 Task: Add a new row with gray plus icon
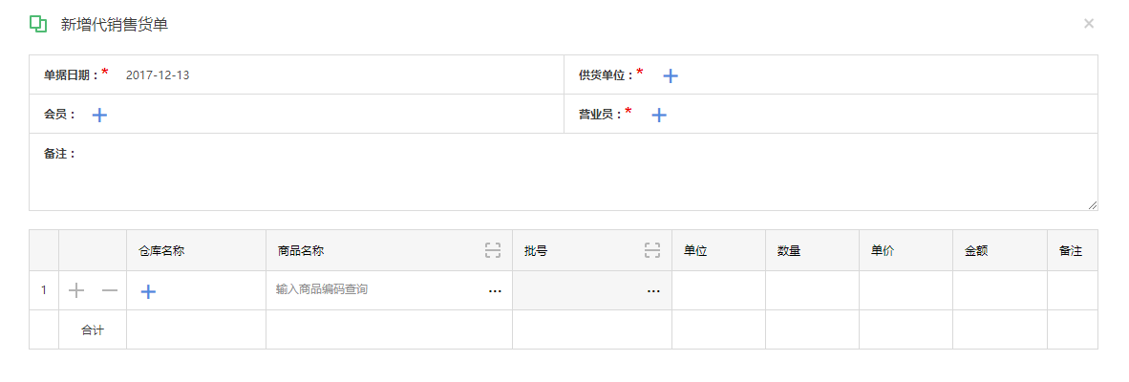click(76, 290)
